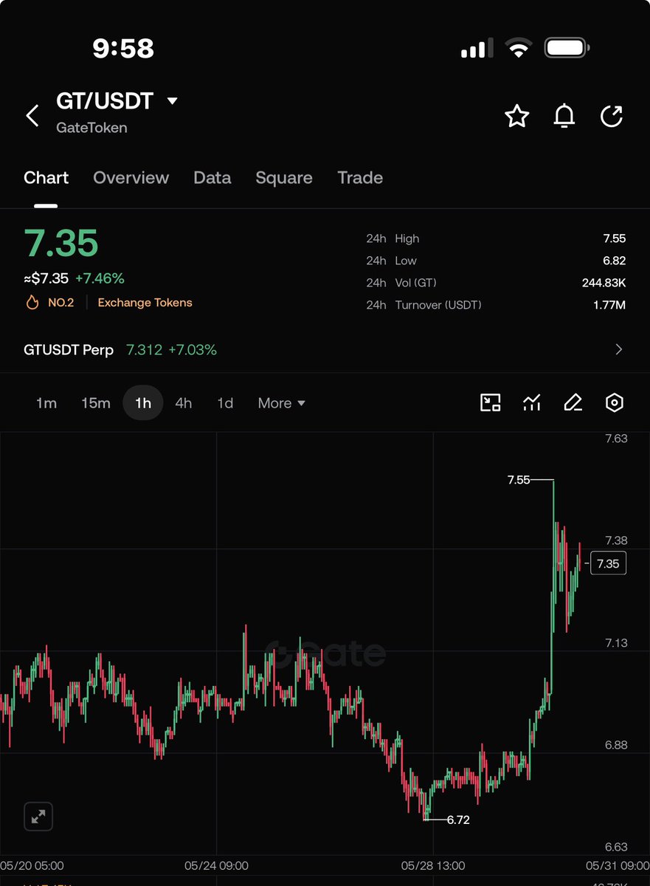Switch to the Chart tab
The image size is (650, 886).
click(46, 178)
